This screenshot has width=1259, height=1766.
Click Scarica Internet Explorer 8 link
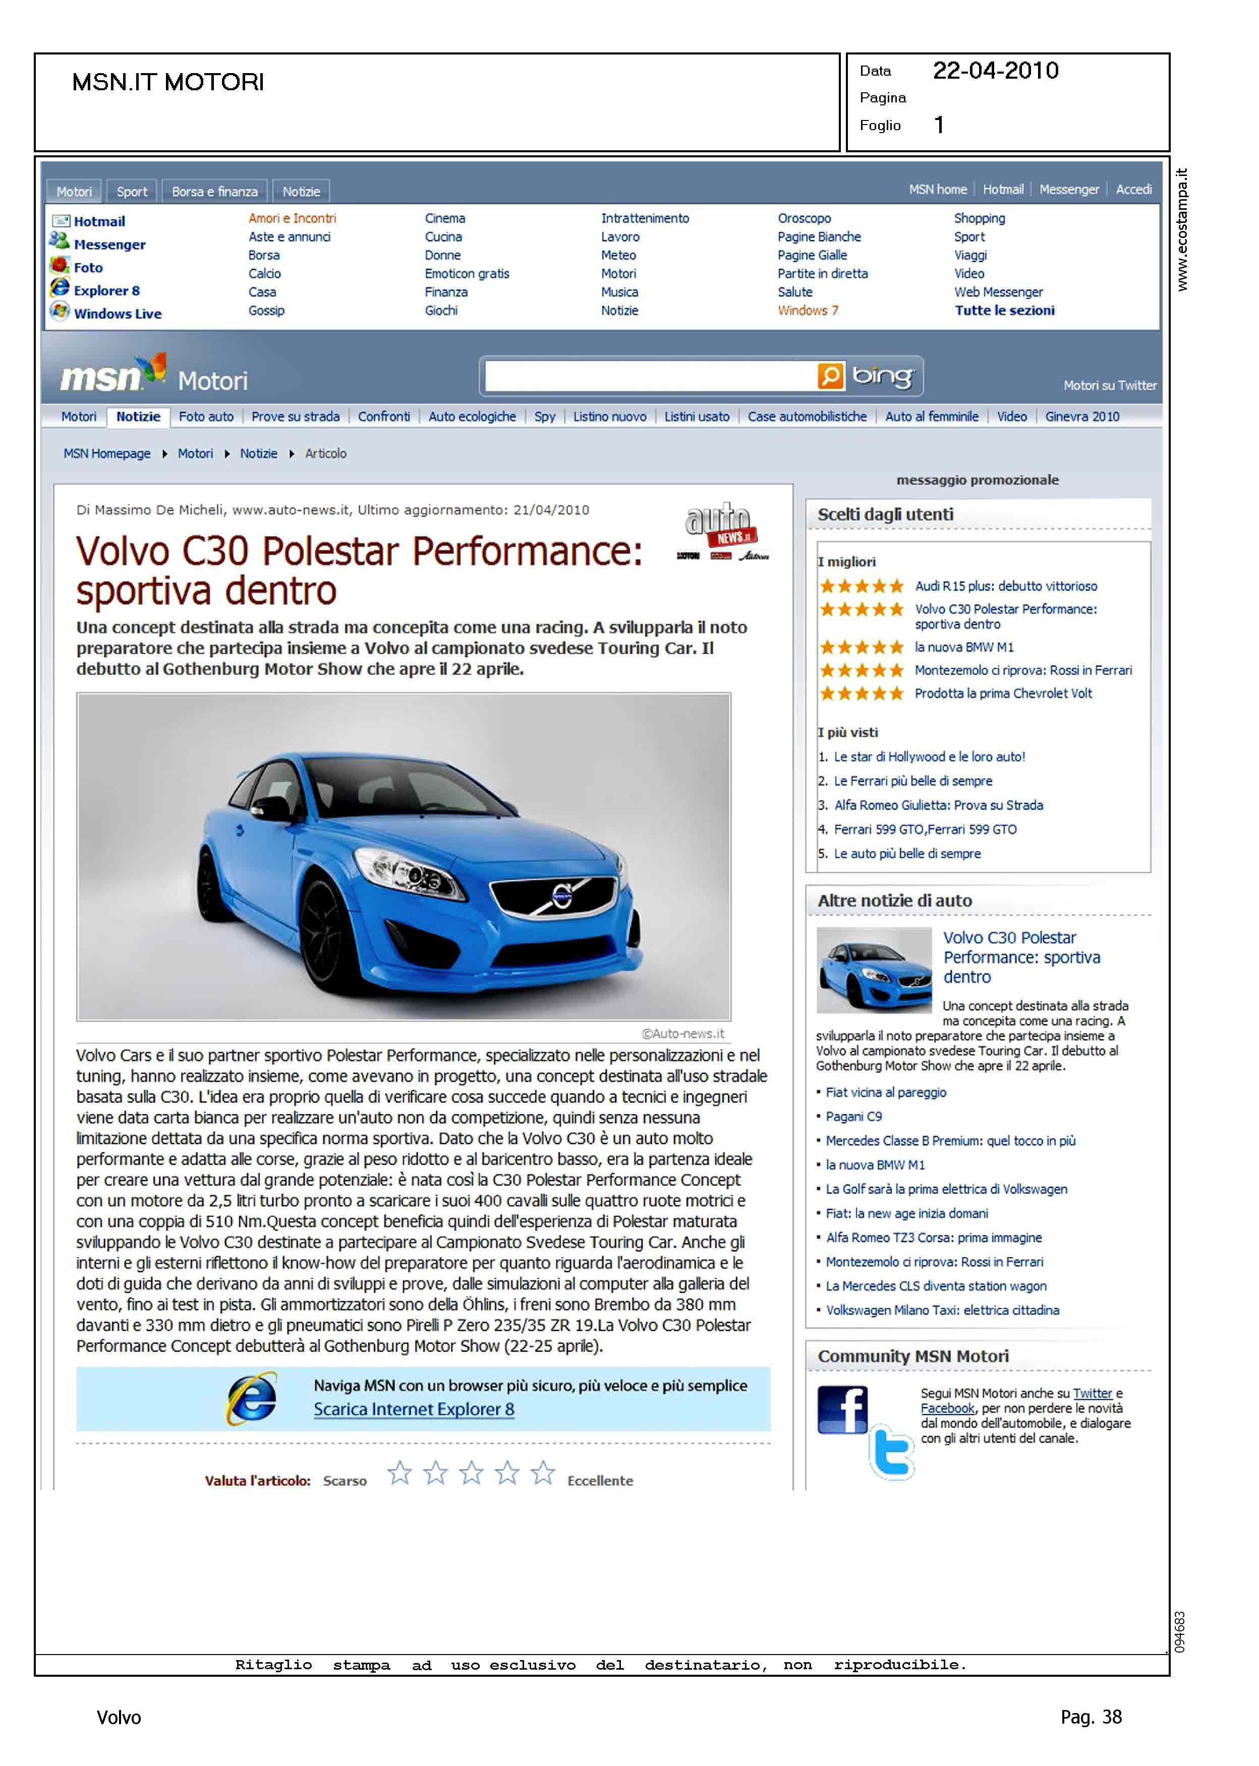click(x=413, y=1409)
